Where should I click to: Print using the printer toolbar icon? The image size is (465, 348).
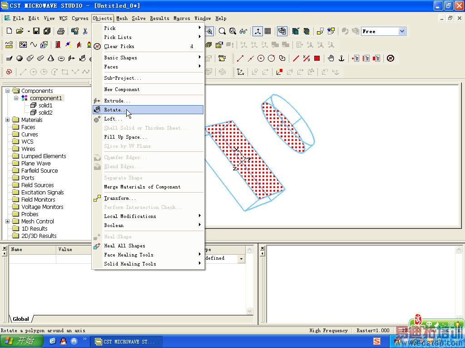tap(61, 31)
